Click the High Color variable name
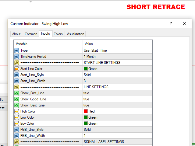Viewport: 195px width, 146px height. pyautogui.click(x=28, y=111)
